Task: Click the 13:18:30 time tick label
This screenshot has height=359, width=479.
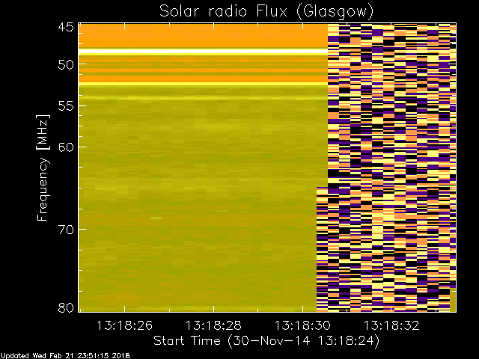Action: pyautogui.click(x=302, y=325)
